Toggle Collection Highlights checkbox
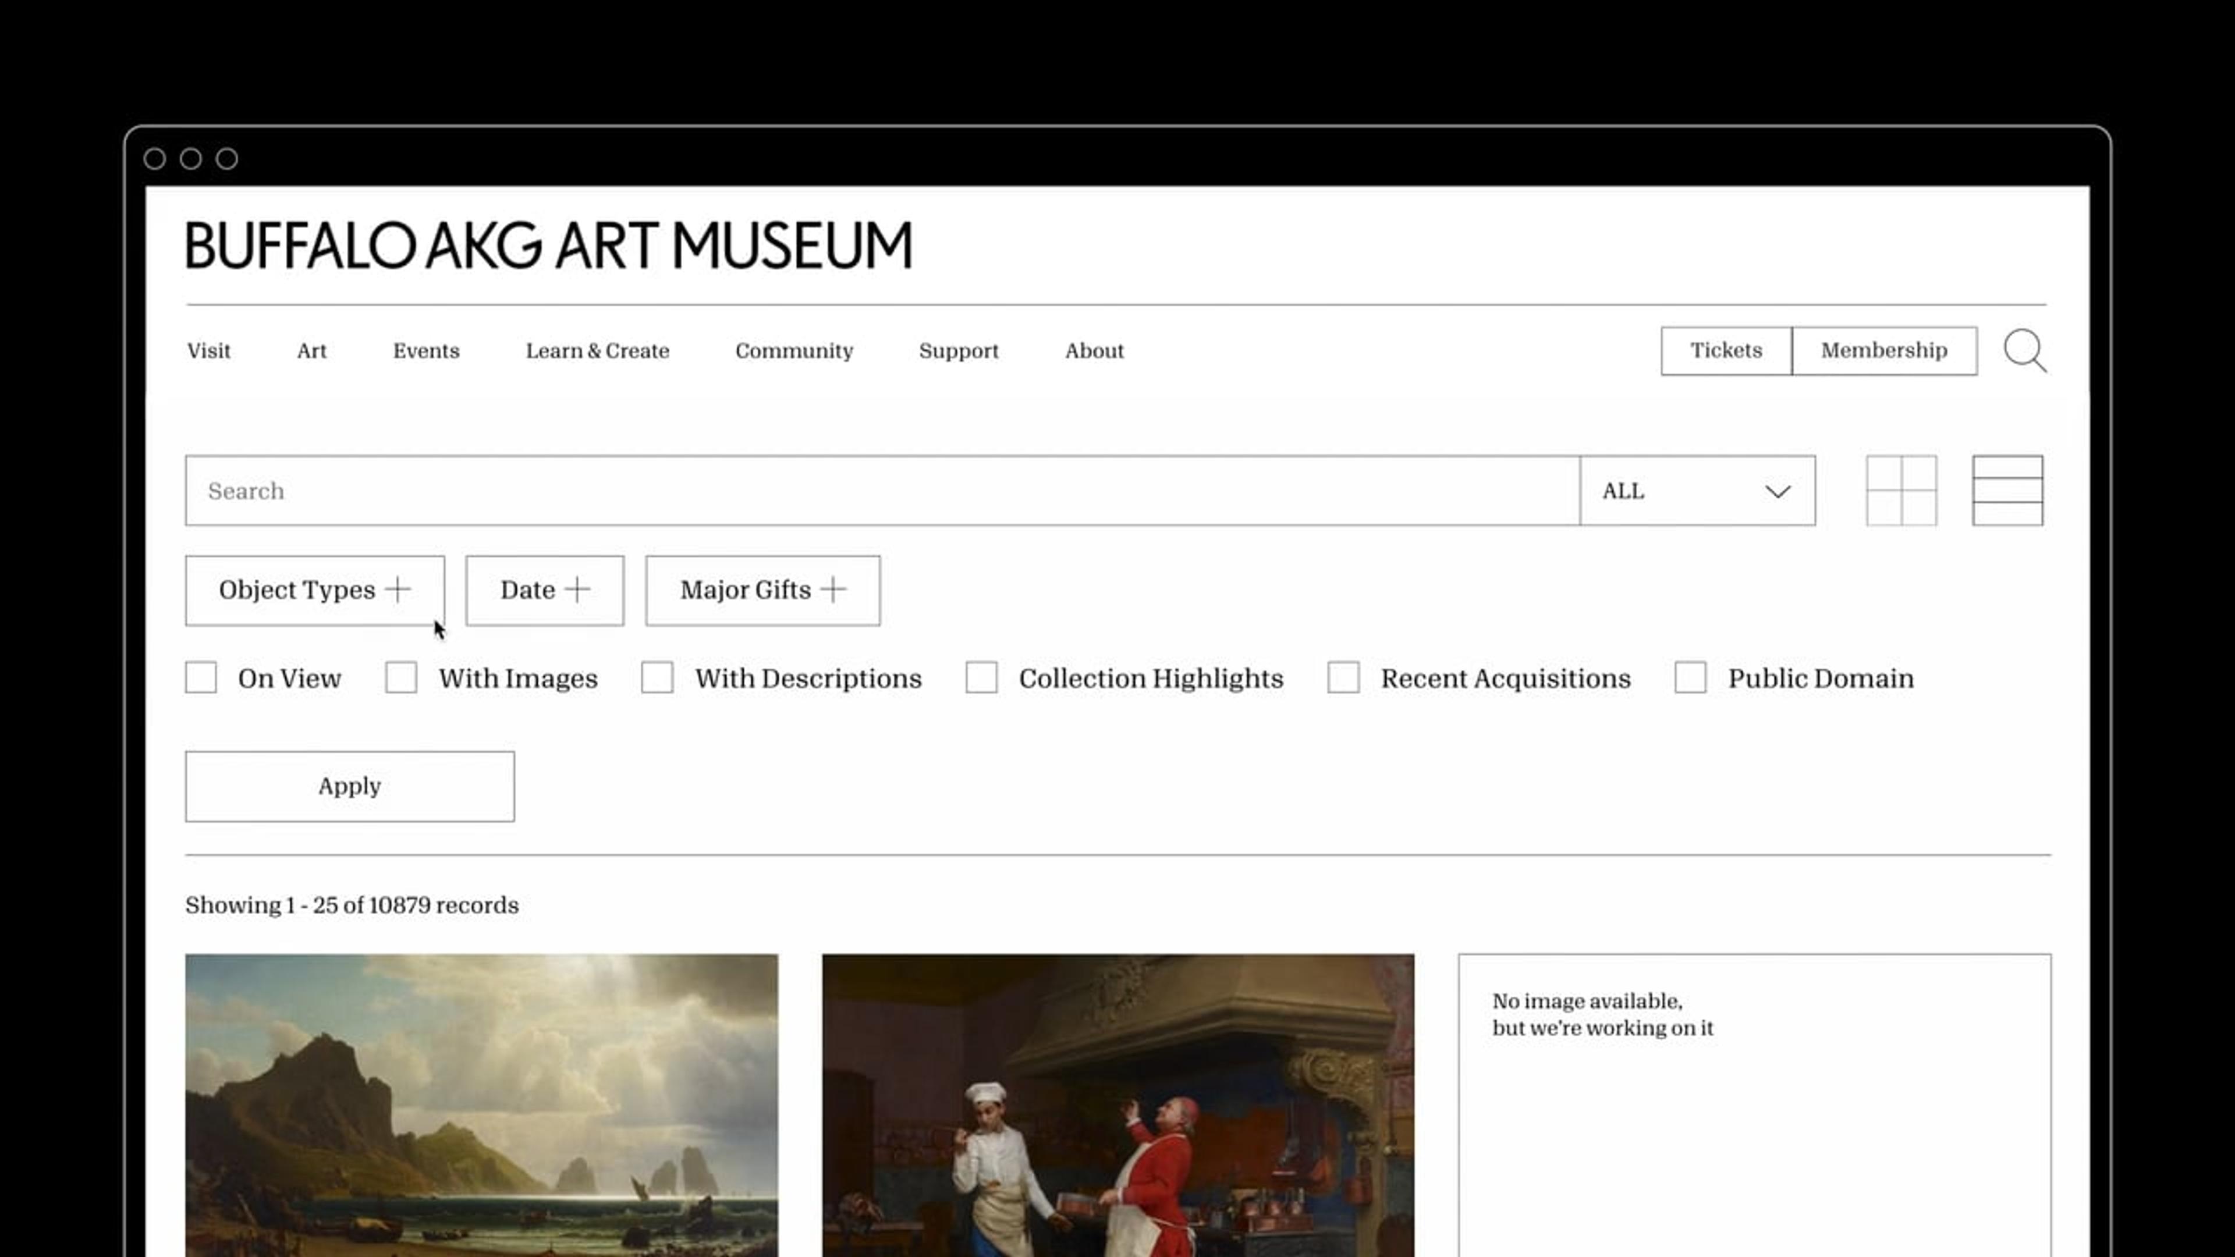 [981, 677]
